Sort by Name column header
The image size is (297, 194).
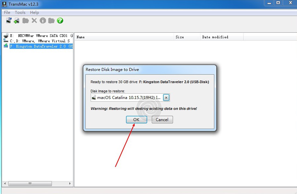[x=124, y=37]
